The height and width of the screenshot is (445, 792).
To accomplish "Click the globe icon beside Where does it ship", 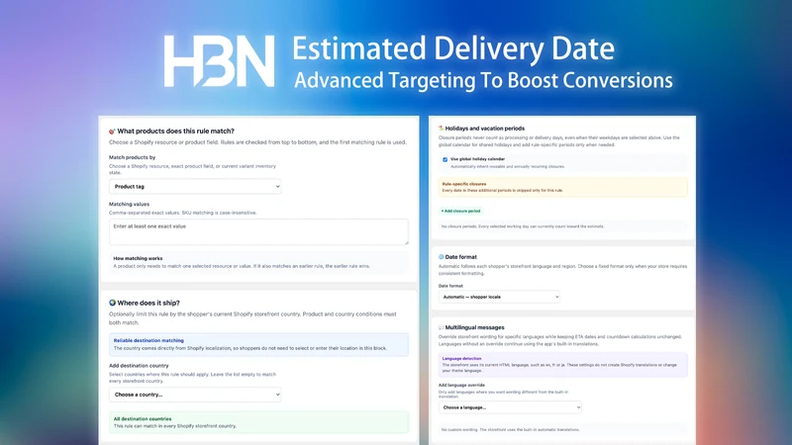I will pyautogui.click(x=112, y=303).
